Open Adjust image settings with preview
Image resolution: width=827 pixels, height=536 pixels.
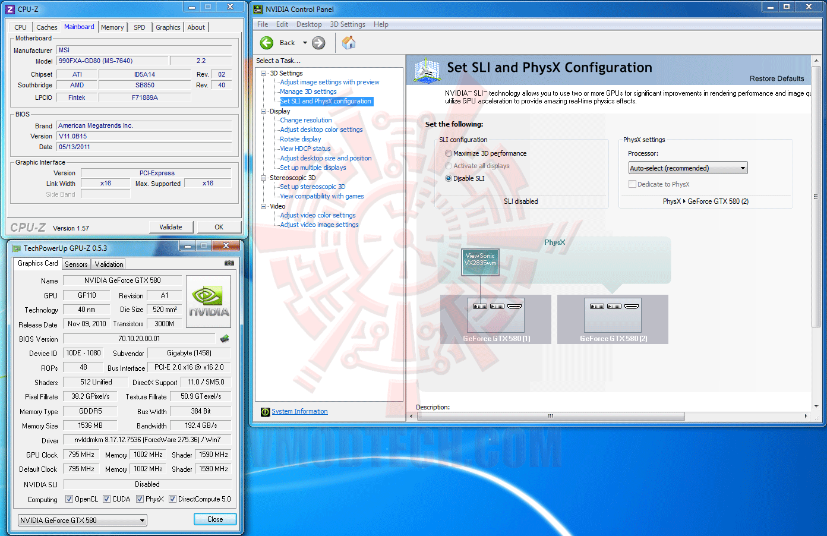click(x=330, y=82)
